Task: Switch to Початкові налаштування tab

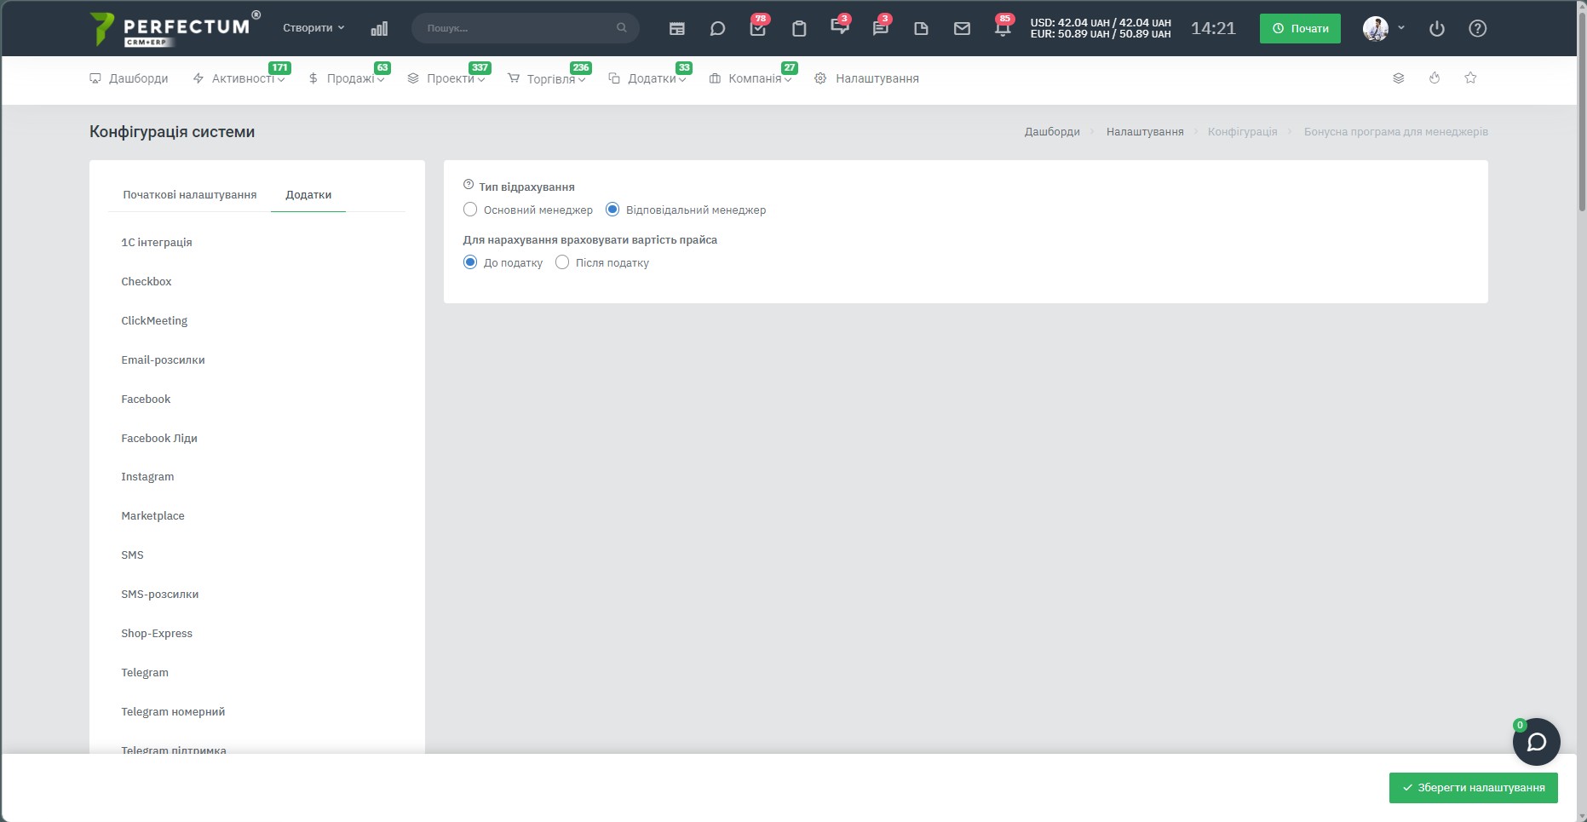Action: [x=189, y=195]
